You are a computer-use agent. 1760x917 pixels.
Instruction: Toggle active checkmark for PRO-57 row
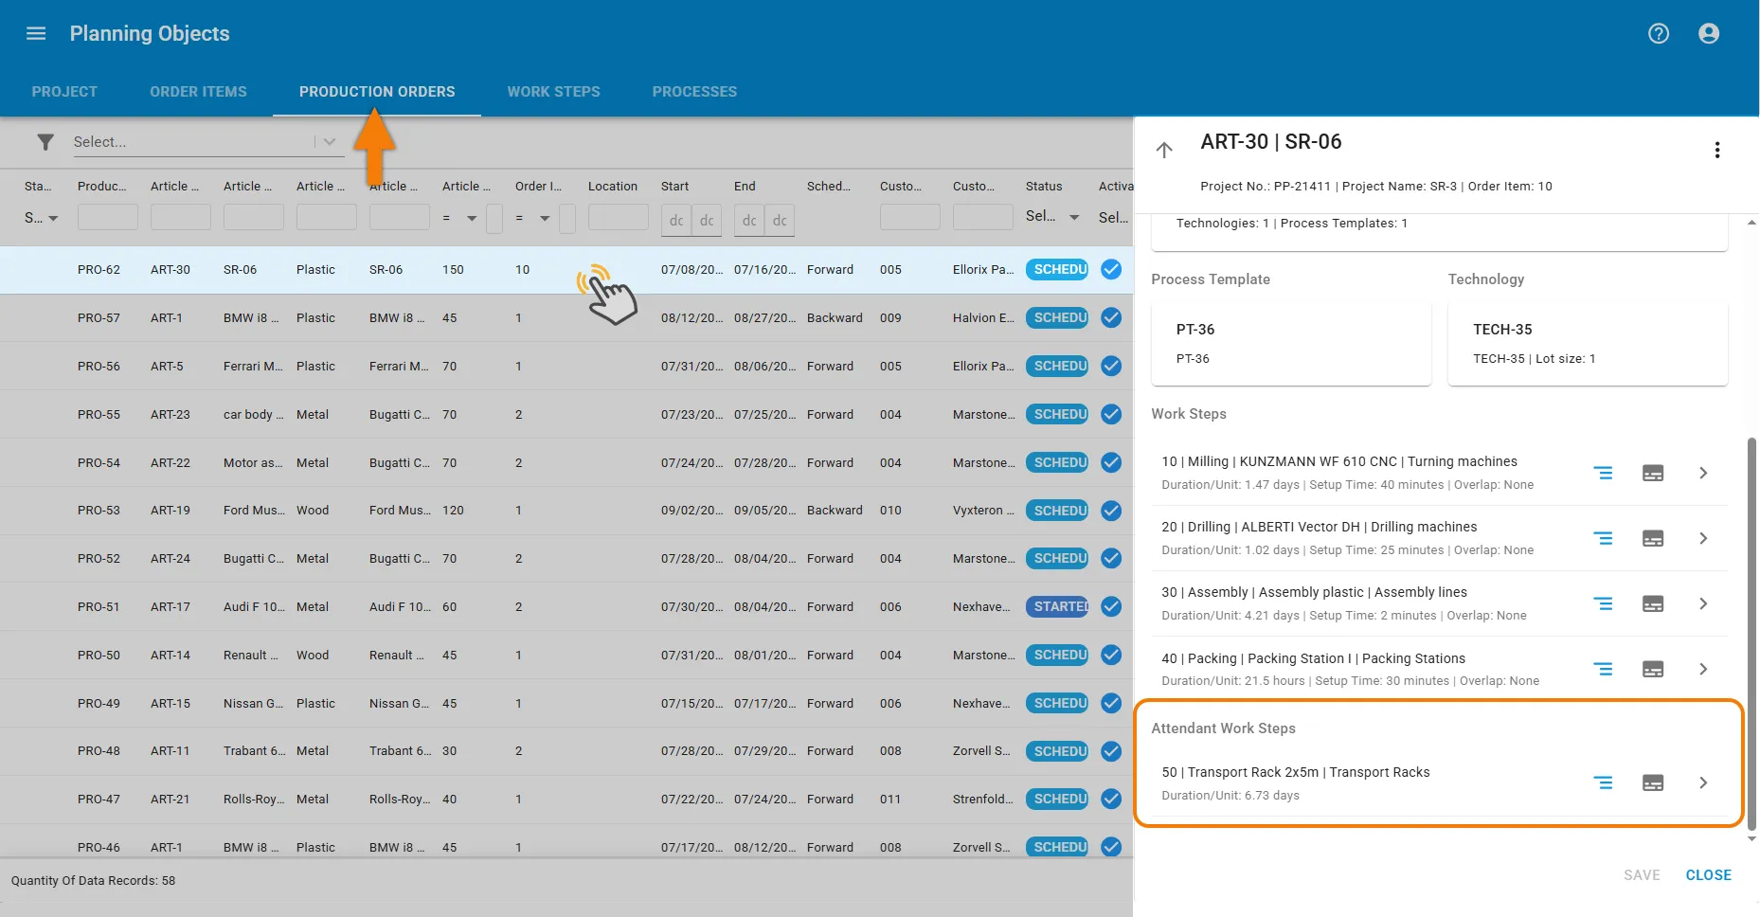click(x=1111, y=317)
